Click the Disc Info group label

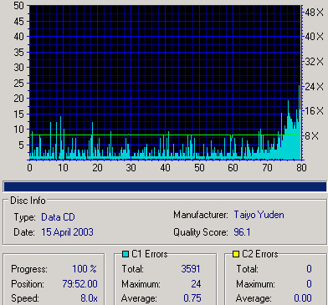[28, 201]
